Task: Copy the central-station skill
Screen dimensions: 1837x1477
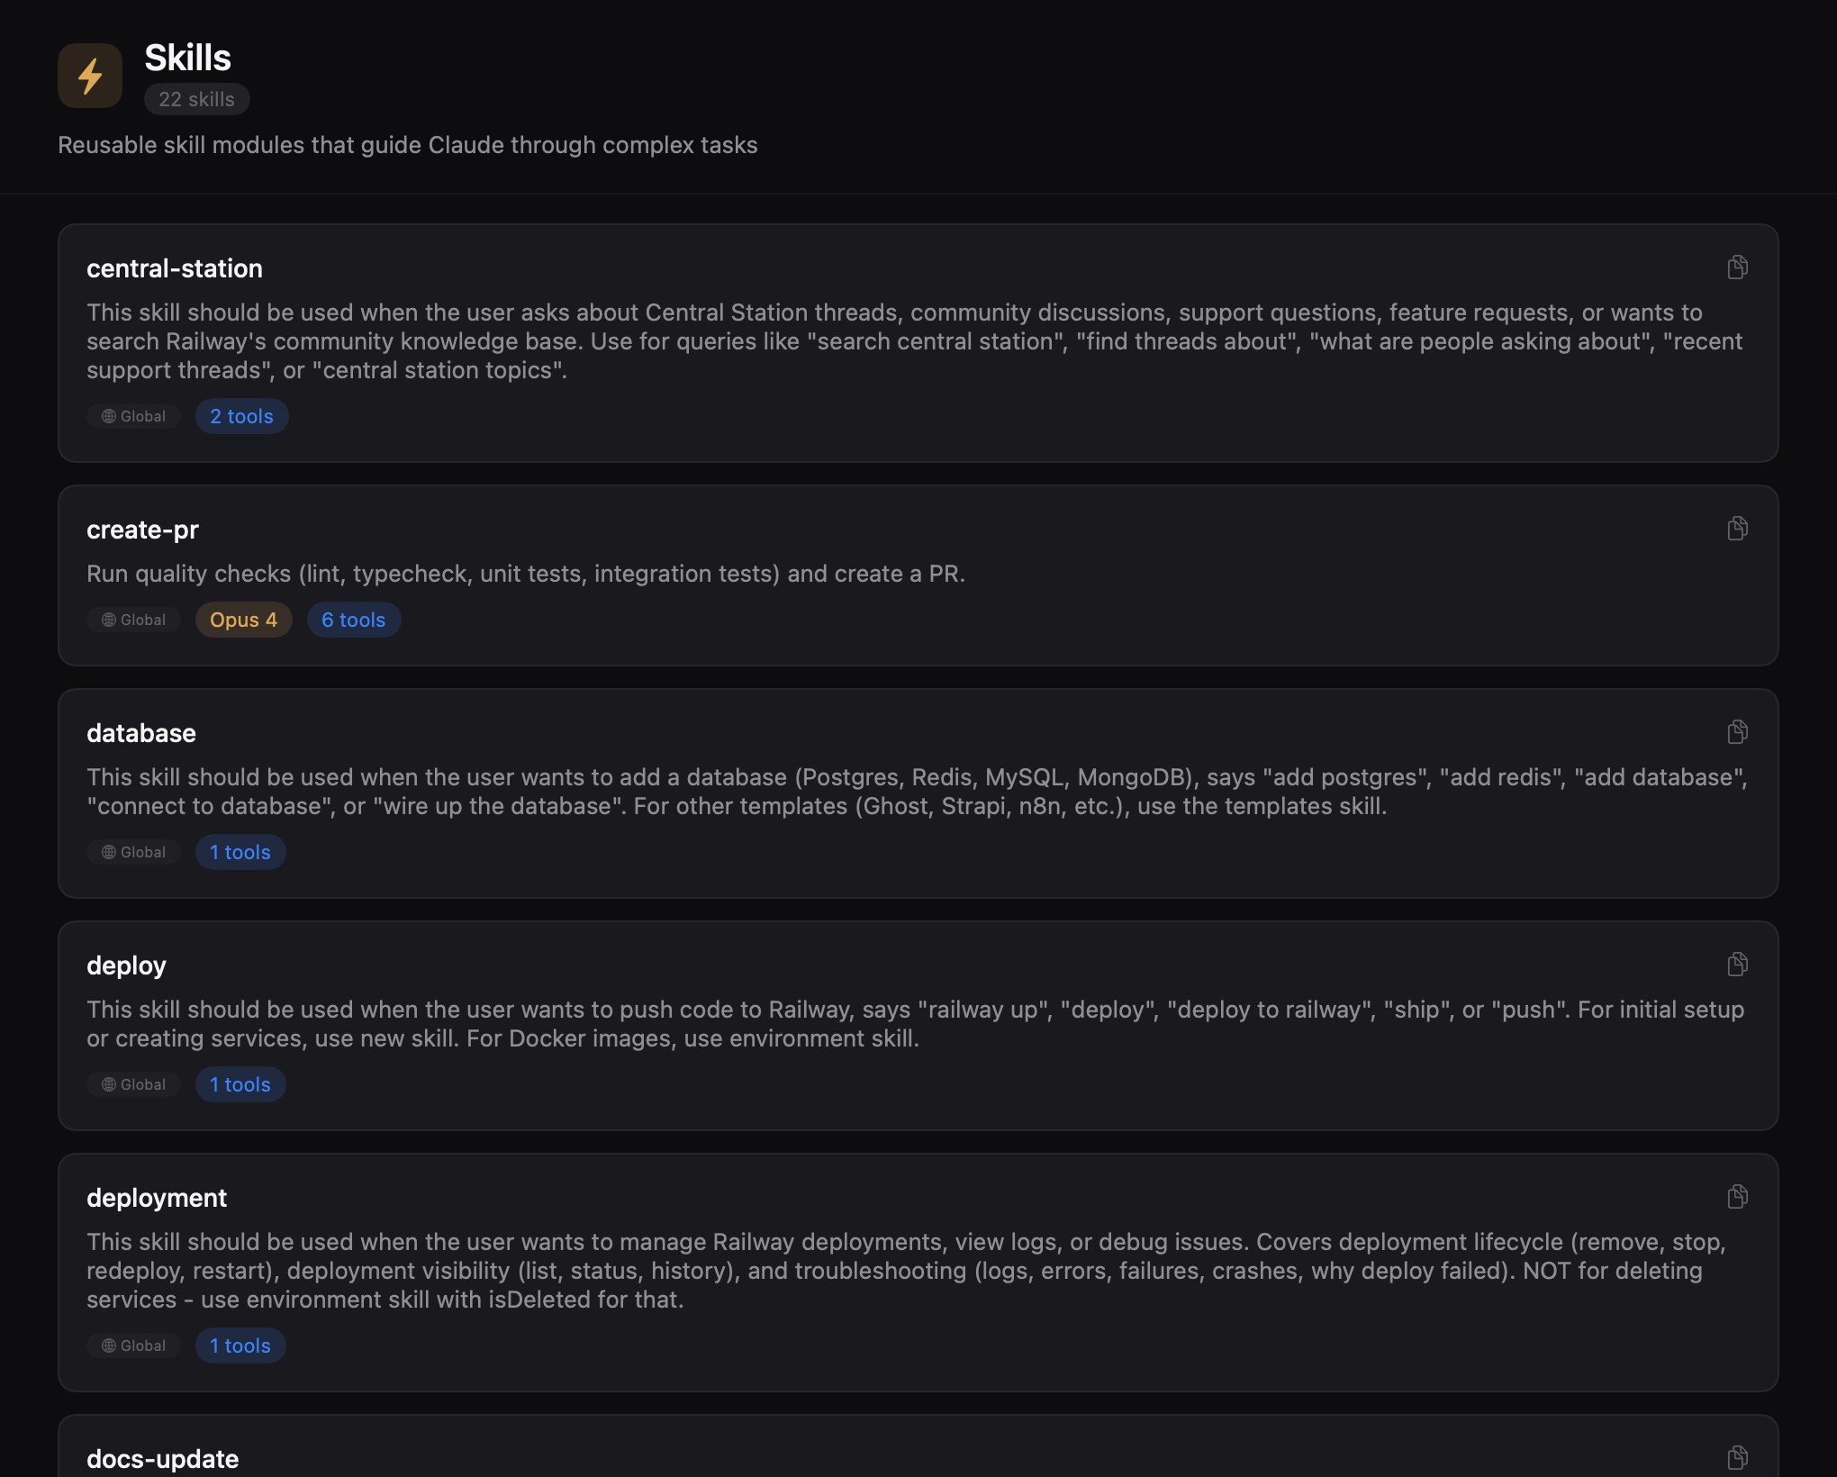Action: [1737, 267]
